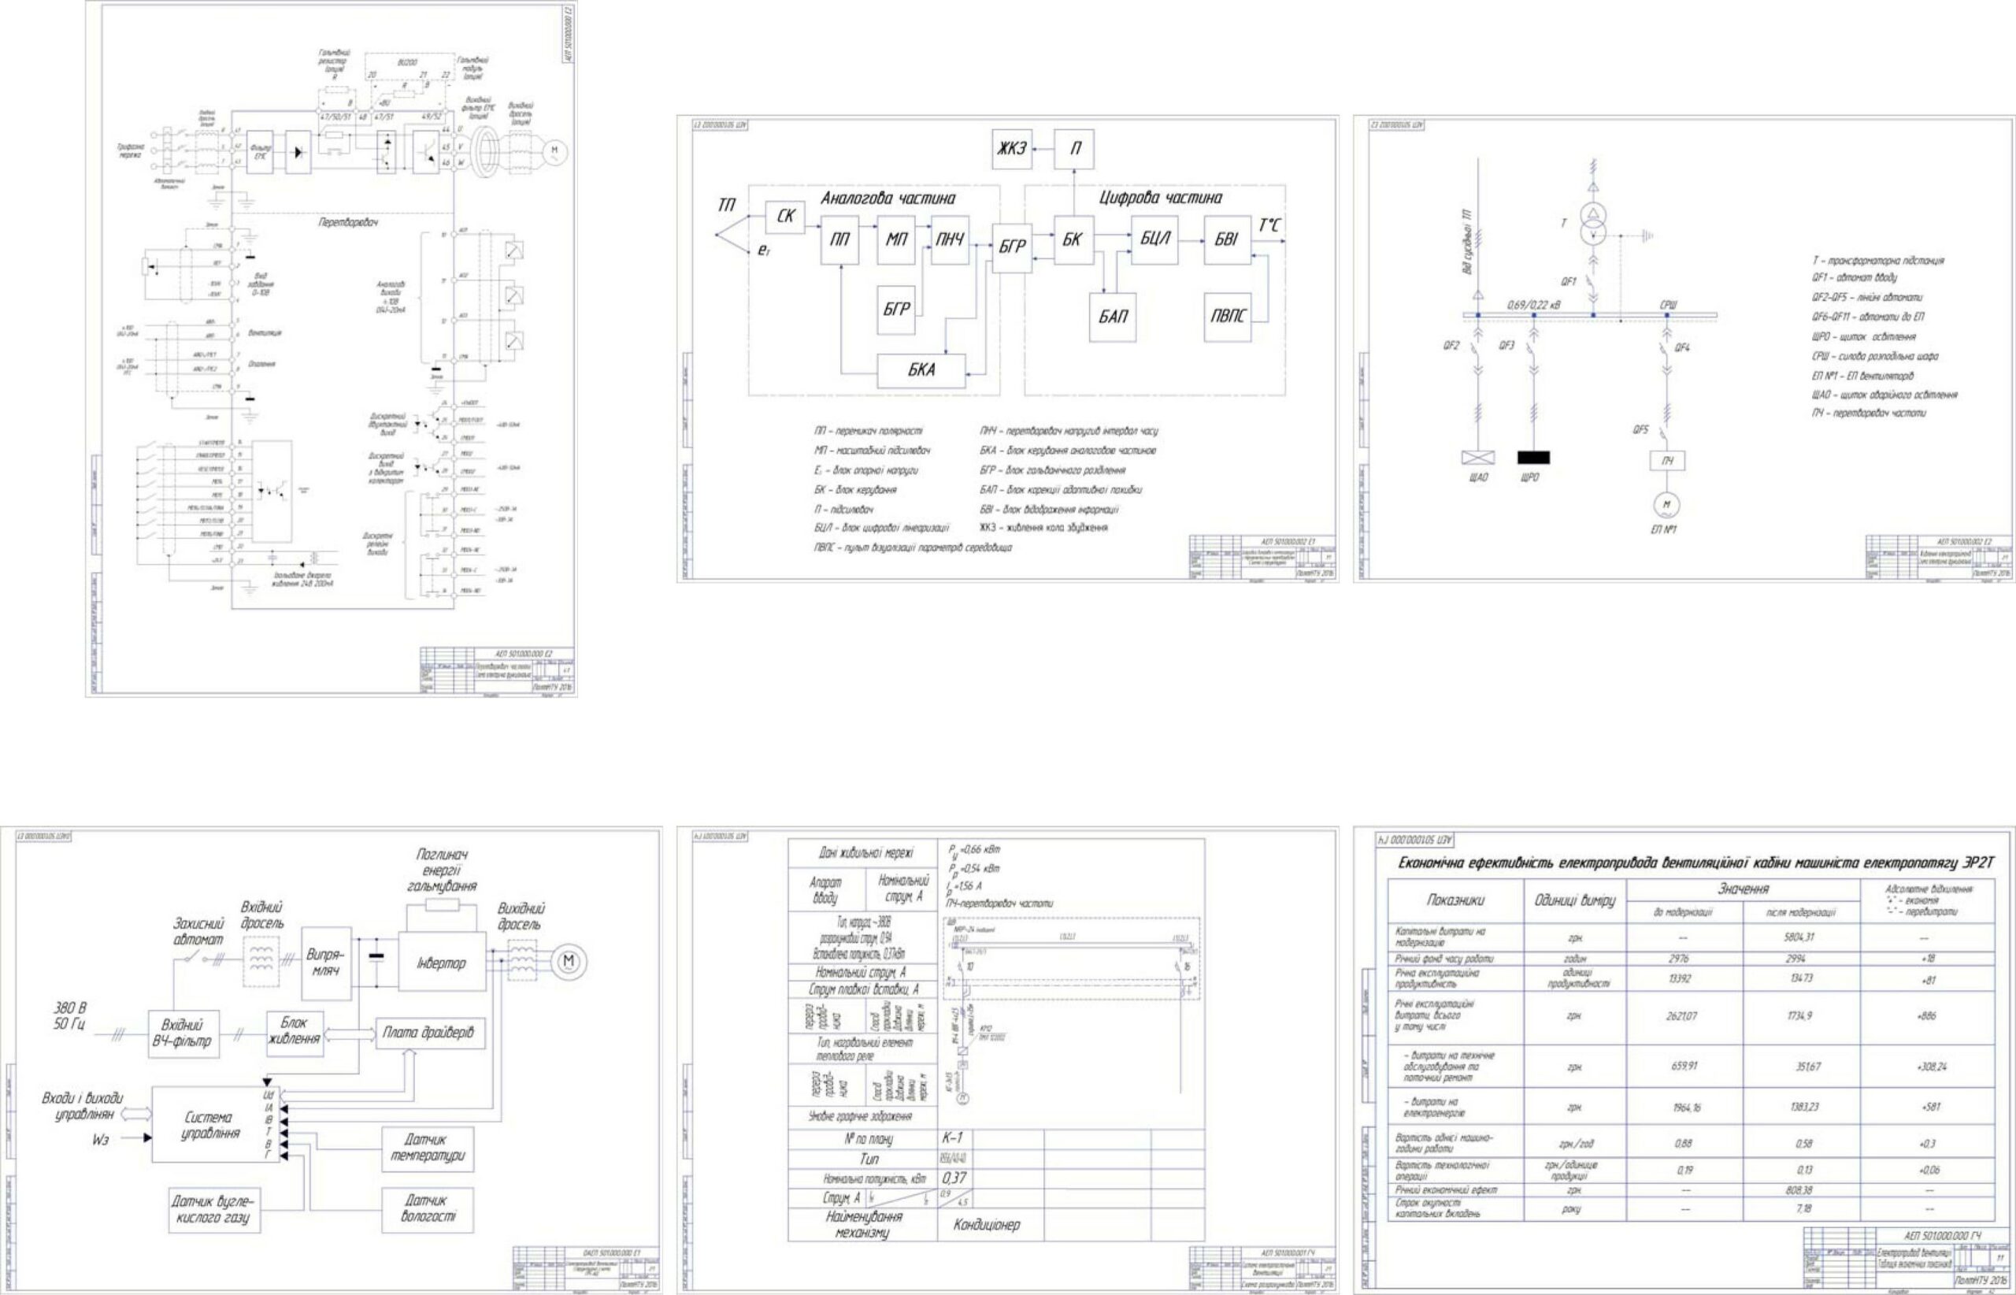This screenshot has height=1295, width=2016.
Task: Select the 'Система управління' block
Action: [216, 1125]
